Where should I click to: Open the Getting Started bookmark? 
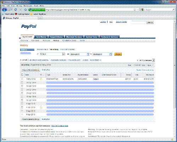coord(22,14)
